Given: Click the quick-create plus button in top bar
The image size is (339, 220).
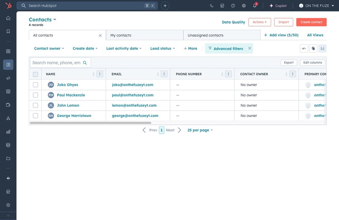Looking at the screenshot, I should pos(165,6).
